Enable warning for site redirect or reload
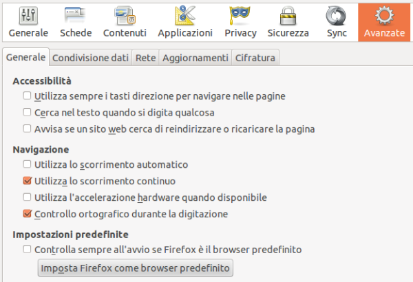The width and height of the screenshot is (413, 282). (x=28, y=129)
